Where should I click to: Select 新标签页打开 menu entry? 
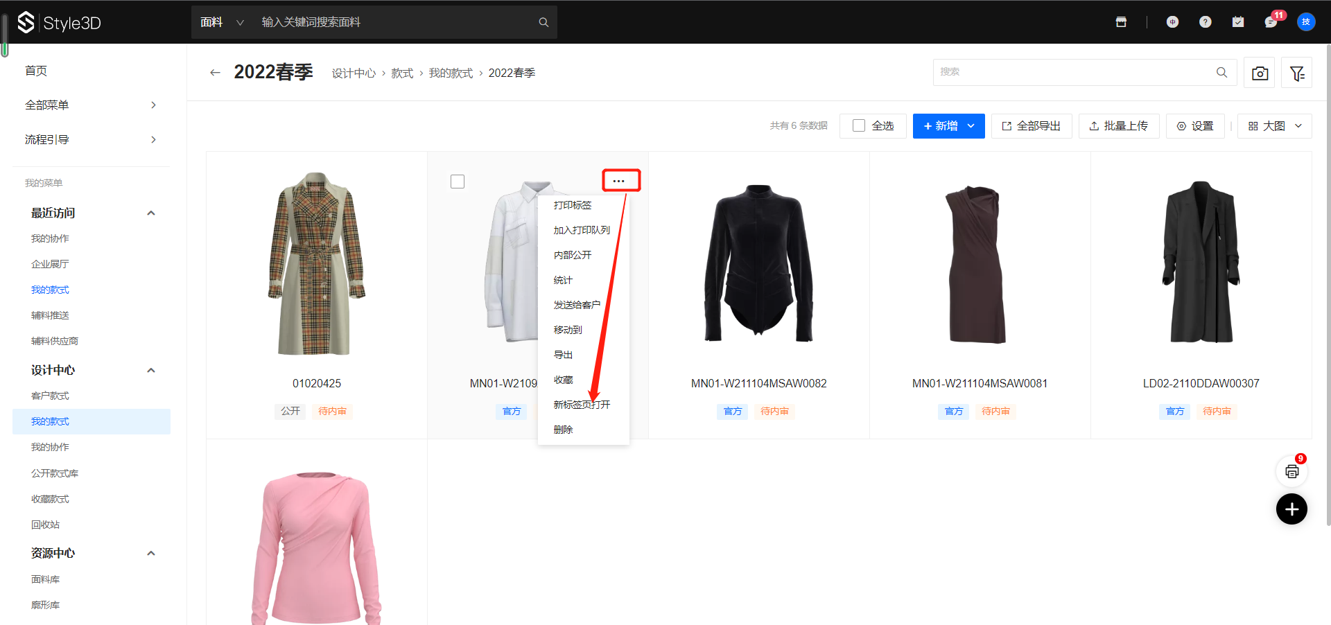click(583, 405)
